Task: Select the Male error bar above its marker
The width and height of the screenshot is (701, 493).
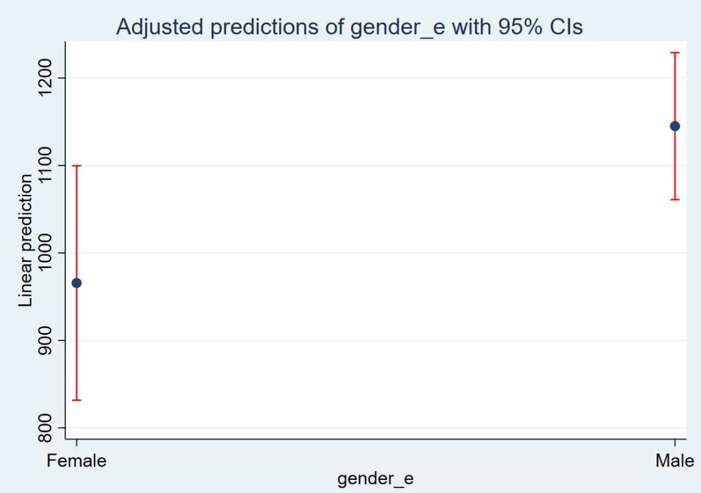Action: [x=675, y=89]
